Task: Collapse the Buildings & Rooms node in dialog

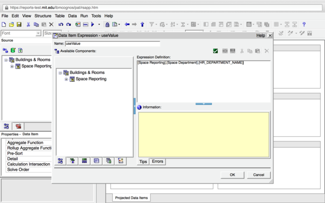Action: click(60, 73)
